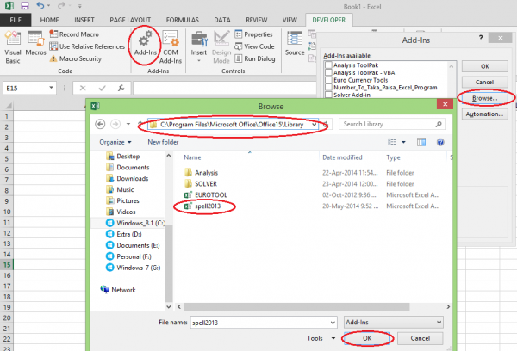The height and width of the screenshot is (351, 517).
Task: Click Run Dialog
Action: pos(255,58)
